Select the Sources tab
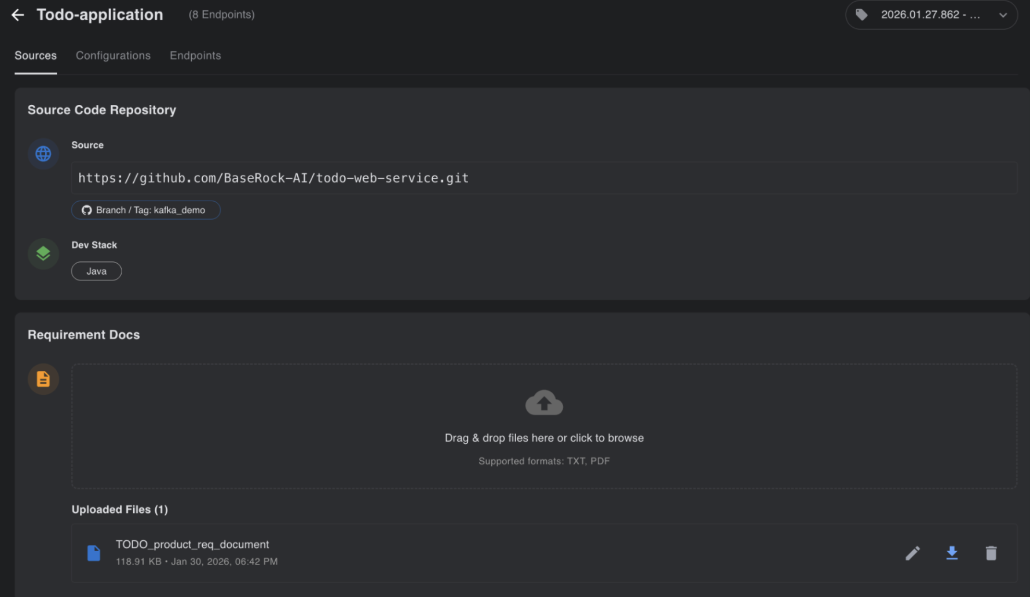 tap(35, 56)
